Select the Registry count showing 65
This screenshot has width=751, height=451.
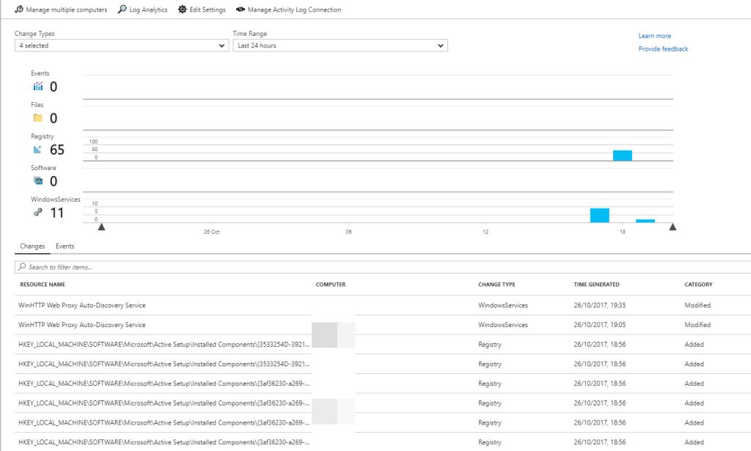click(57, 149)
